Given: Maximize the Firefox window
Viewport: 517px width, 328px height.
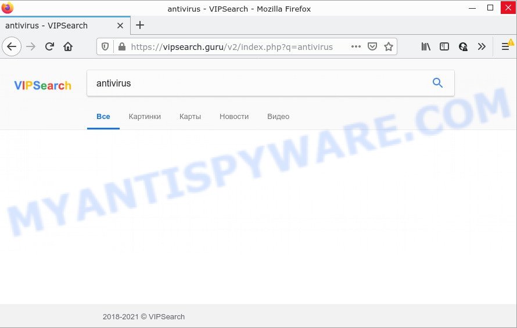Looking at the screenshot, I should click(490, 8).
